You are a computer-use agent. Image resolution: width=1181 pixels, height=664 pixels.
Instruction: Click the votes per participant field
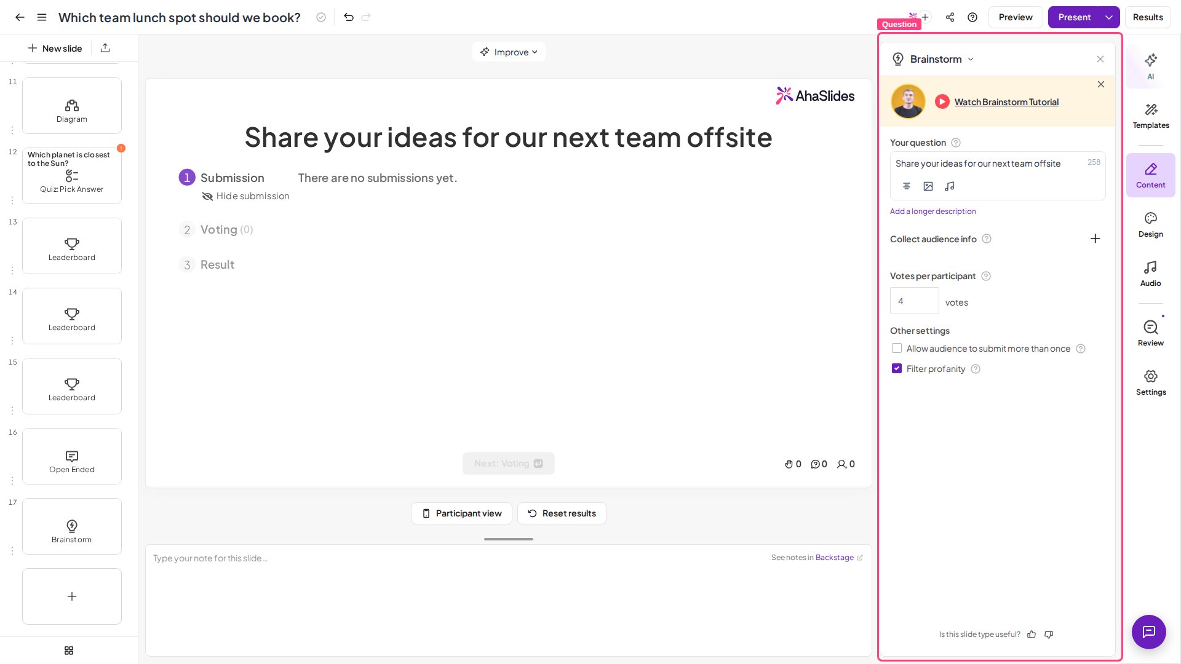(x=915, y=301)
